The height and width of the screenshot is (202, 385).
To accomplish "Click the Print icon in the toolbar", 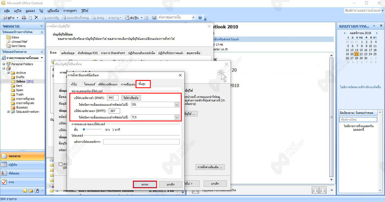I will tap(24, 18).
